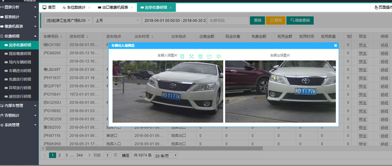Close the 车位数统计 tab with its X
This screenshot has width=392, height=166.
click(x=89, y=8)
